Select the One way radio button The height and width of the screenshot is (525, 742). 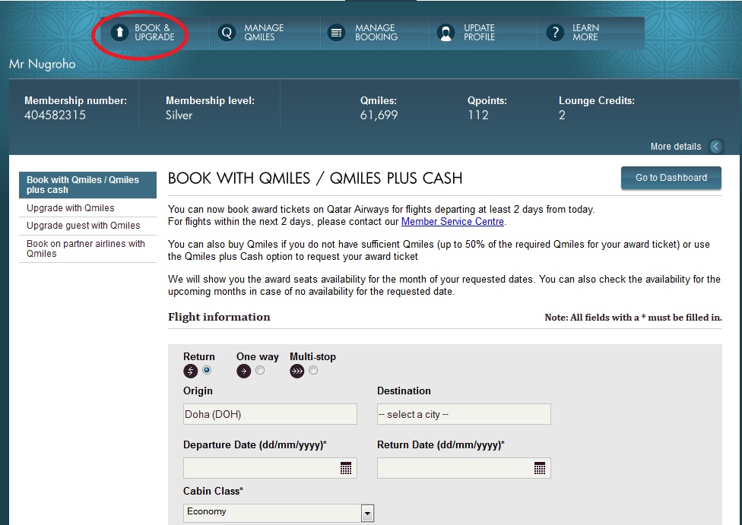tap(260, 371)
